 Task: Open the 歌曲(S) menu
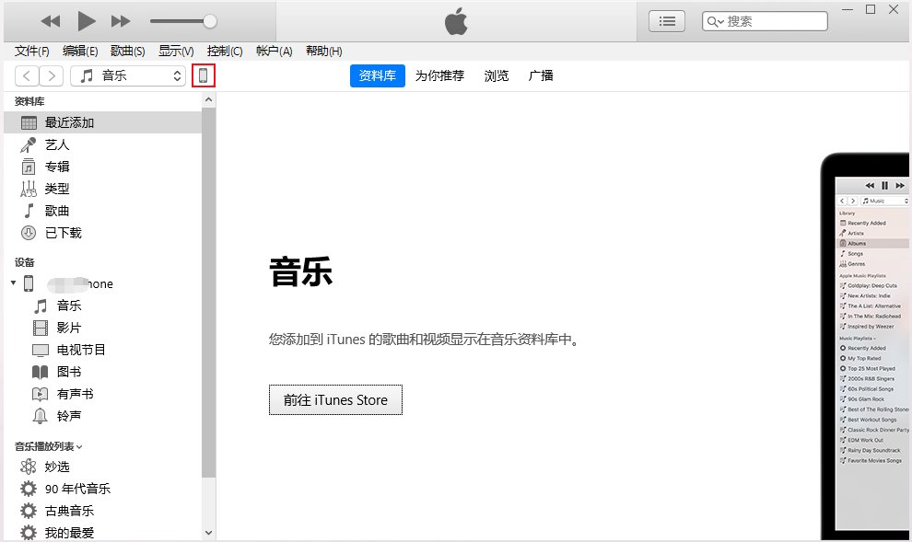[x=127, y=52]
